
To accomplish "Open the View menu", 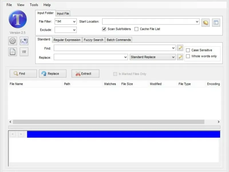I will 21,5.
